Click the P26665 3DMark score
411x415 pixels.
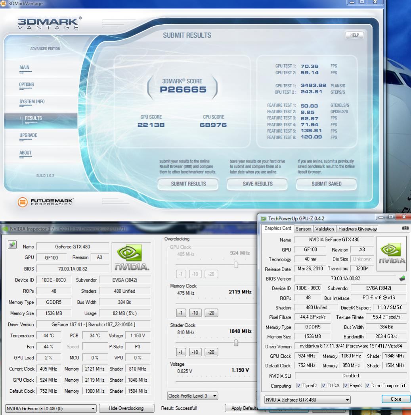(x=183, y=89)
